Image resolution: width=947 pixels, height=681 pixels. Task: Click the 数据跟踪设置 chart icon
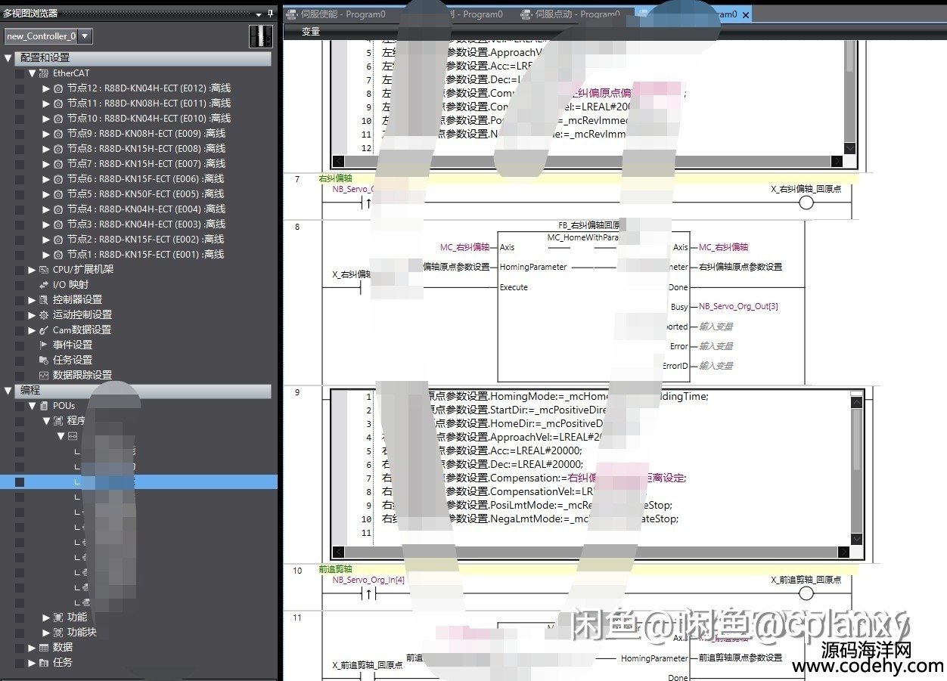point(44,376)
